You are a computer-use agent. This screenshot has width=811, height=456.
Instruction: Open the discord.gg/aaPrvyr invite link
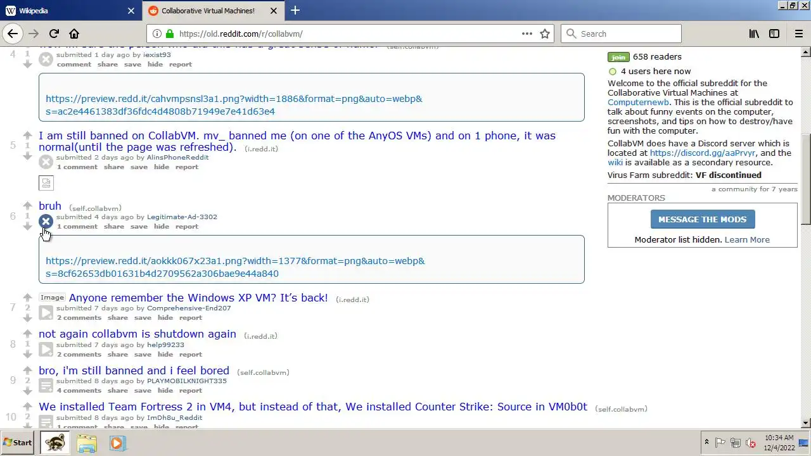coord(703,153)
